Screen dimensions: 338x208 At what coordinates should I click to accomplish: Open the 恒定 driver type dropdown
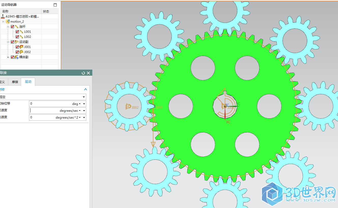(84, 97)
